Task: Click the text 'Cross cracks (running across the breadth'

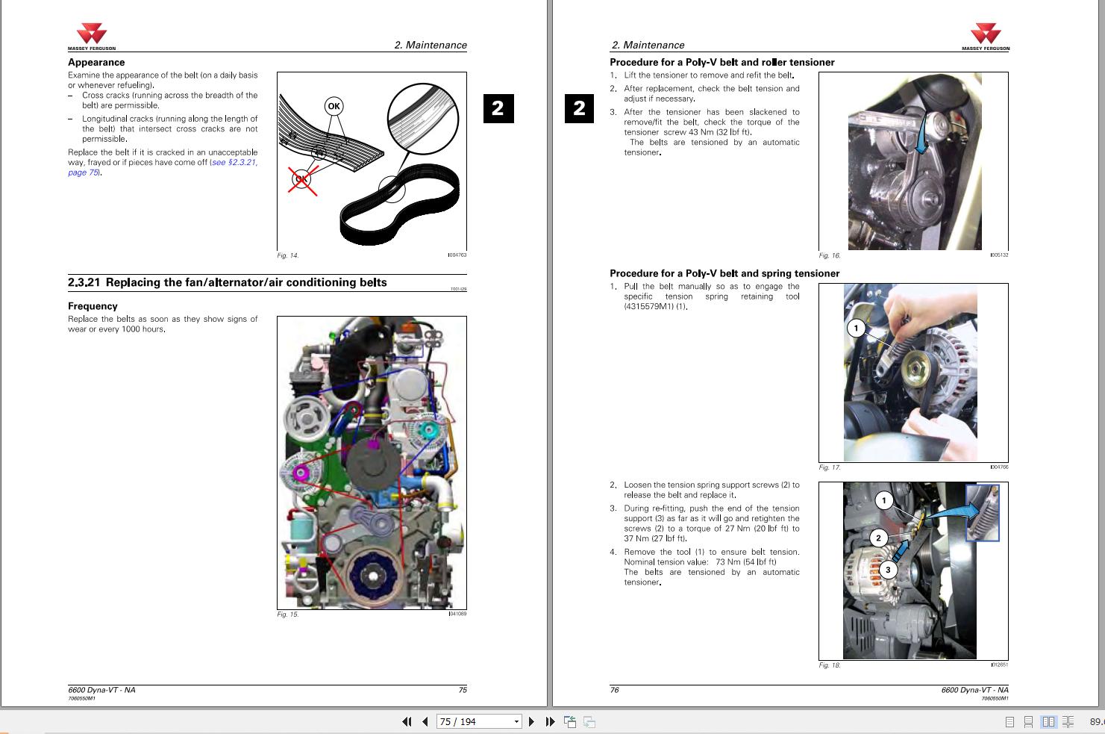Action: pos(170,100)
